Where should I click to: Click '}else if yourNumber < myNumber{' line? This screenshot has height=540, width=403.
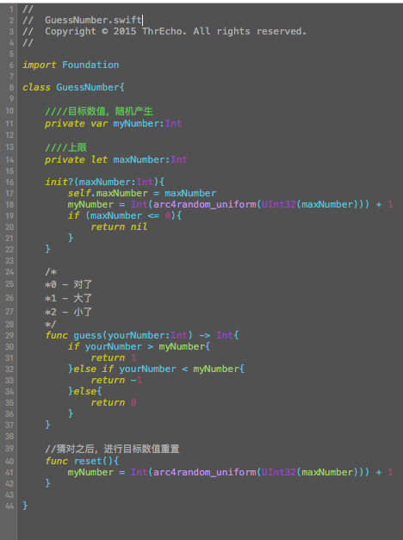pyautogui.click(x=156, y=369)
